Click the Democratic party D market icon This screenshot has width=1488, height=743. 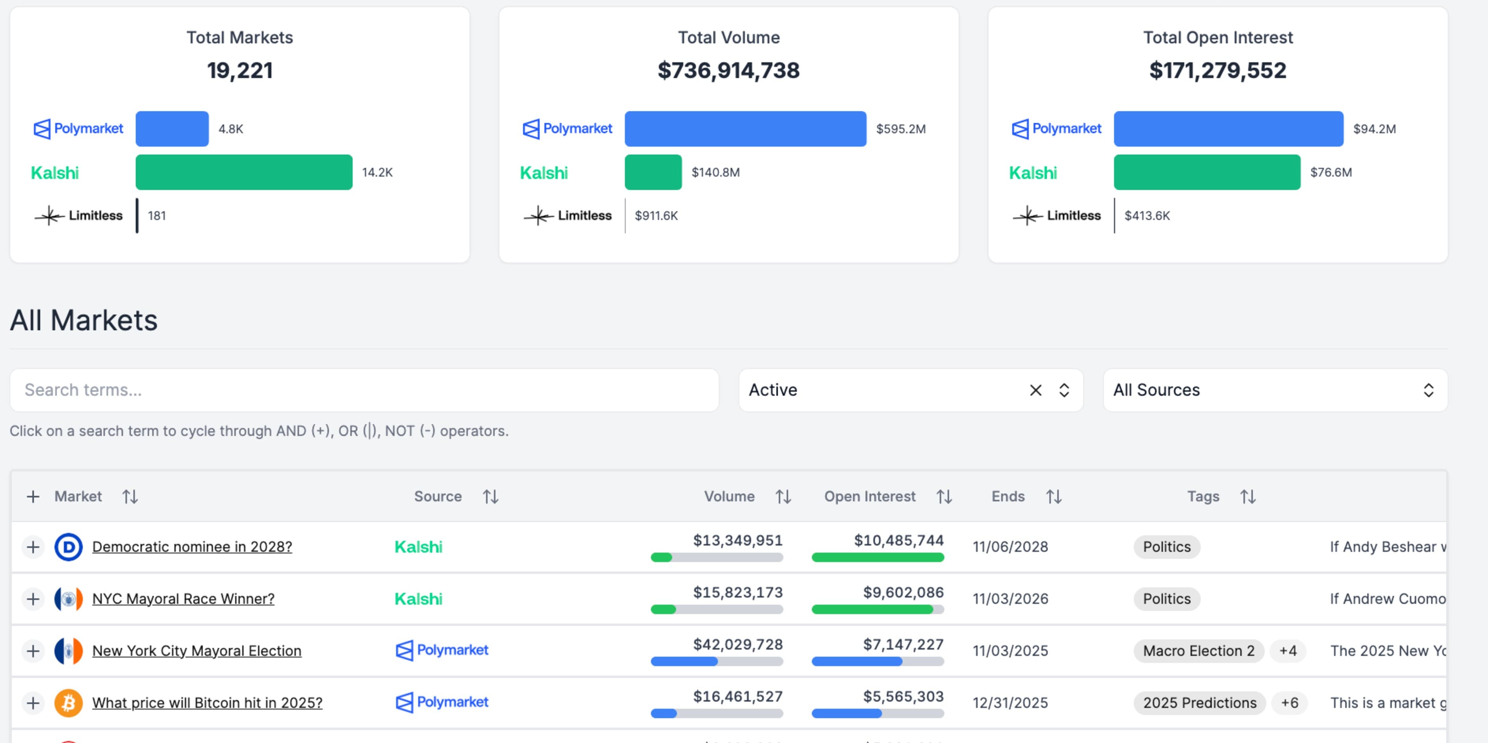(x=68, y=547)
